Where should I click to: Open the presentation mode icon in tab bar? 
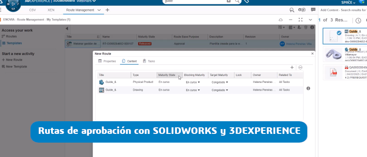(302, 10)
